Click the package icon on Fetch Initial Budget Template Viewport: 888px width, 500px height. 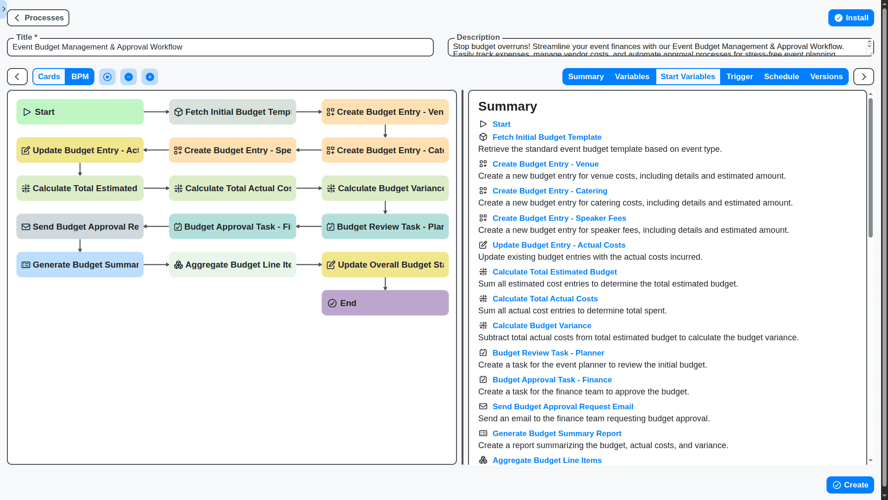click(179, 112)
